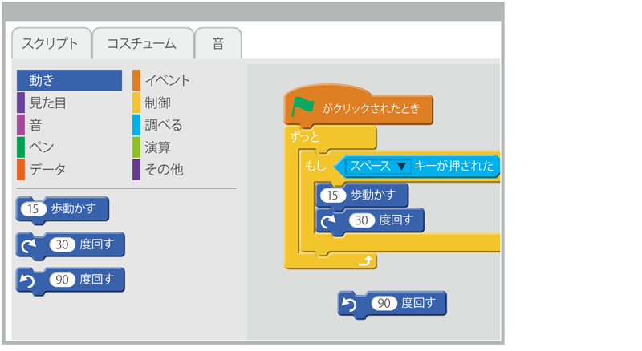This screenshot has height=351, width=642.
Task: Select the 演算 block category
Action: tap(152, 147)
